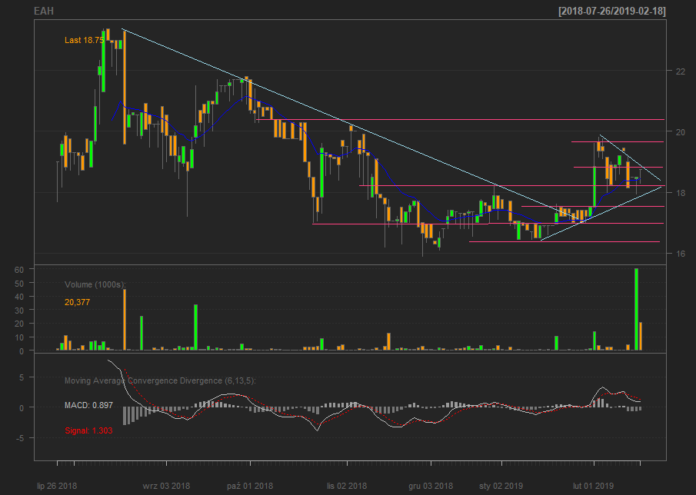Screen dimensions: 696x495
Task: Select the "MACD: 0.897" reading
Action: [x=88, y=405]
